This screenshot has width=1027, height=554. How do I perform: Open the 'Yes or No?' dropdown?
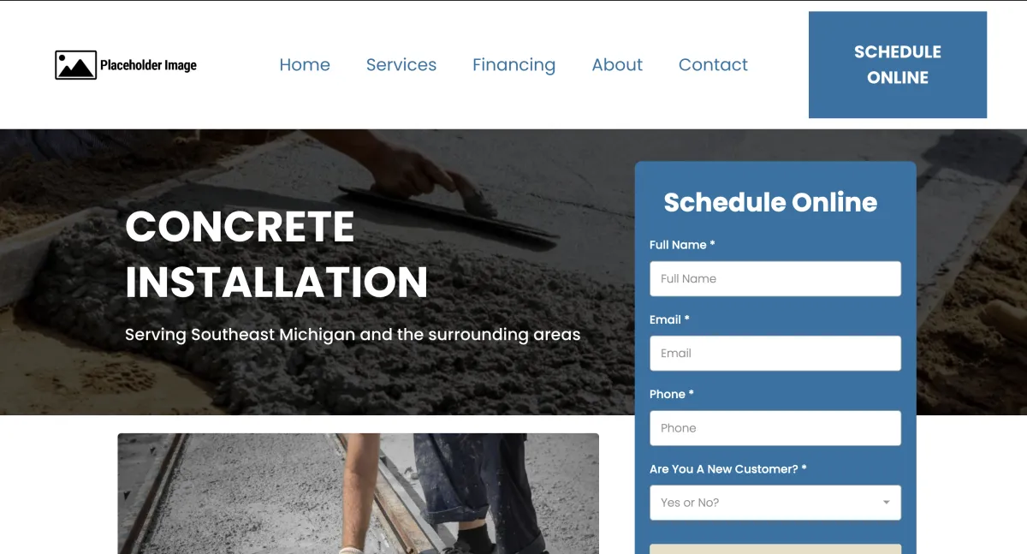point(775,503)
